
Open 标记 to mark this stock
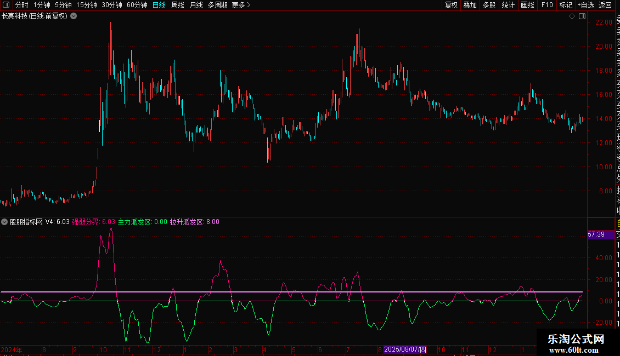[566, 5]
